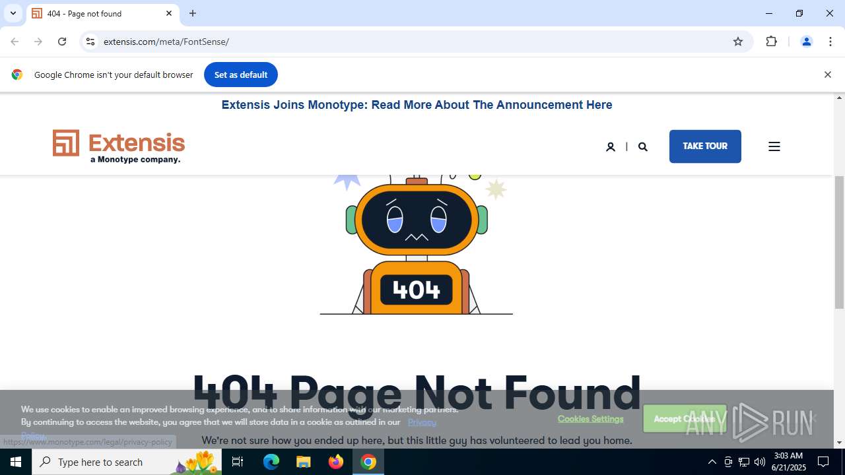Open File Explorer from the taskbar
The width and height of the screenshot is (845, 475).
tap(303, 462)
